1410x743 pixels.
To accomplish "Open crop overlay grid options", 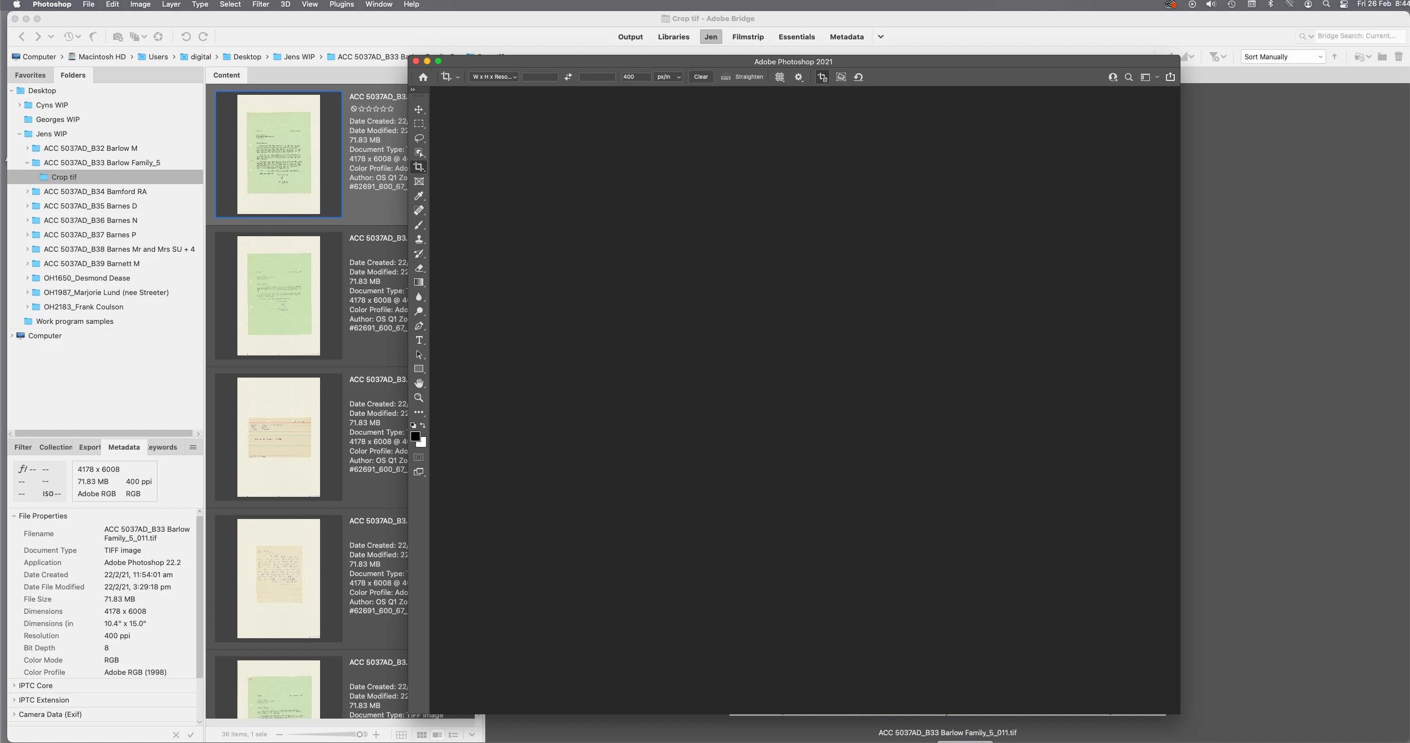I will pyautogui.click(x=779, y=77).
